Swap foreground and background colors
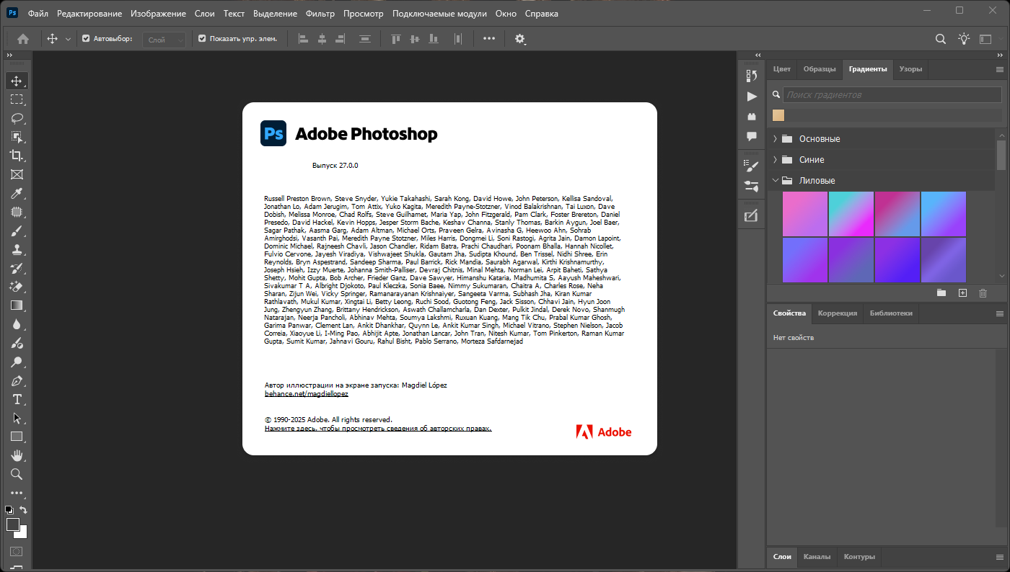This screenshot has height=572, width=1010. tap(23, 510)
